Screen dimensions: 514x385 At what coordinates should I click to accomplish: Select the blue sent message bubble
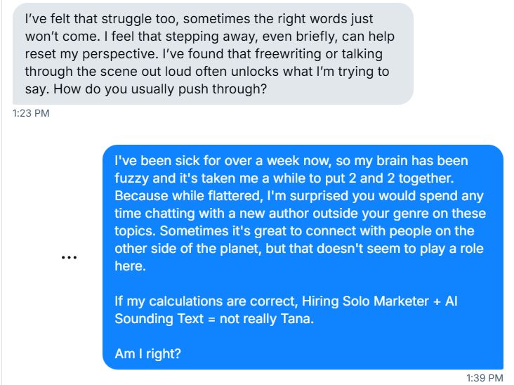(x=303, y=256)
